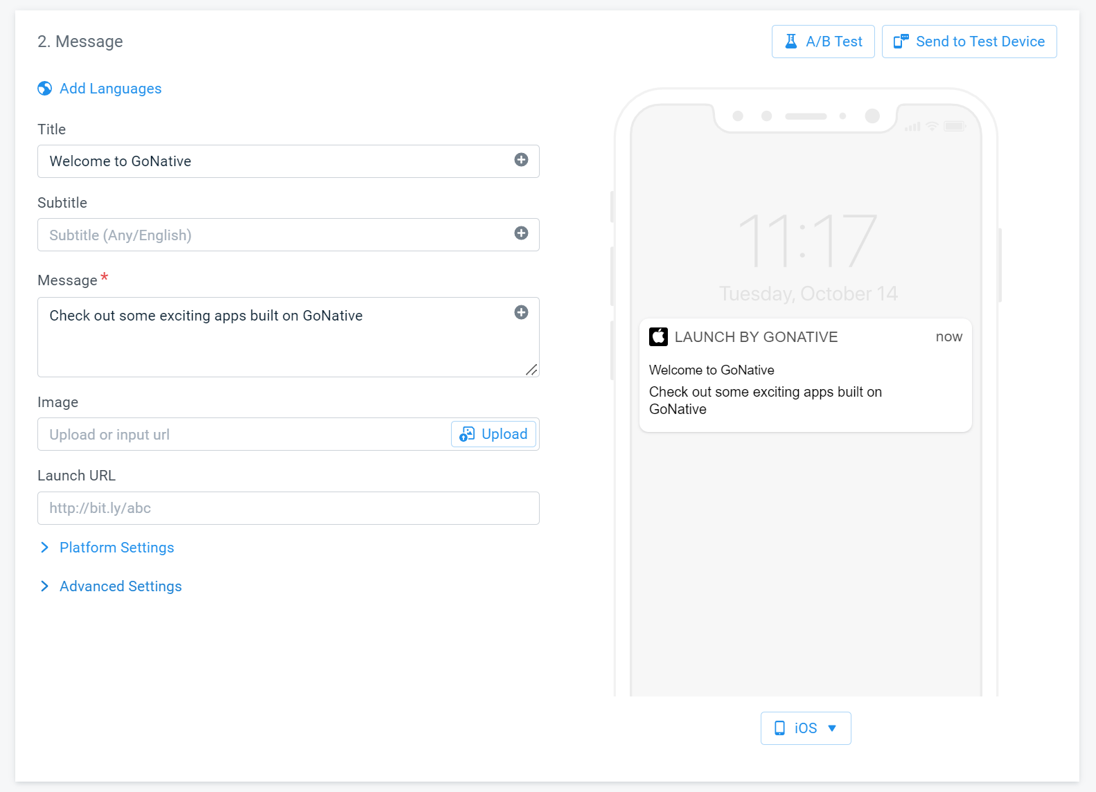
Task: Click the Send to Test Device button
Action: click(969, 41)
